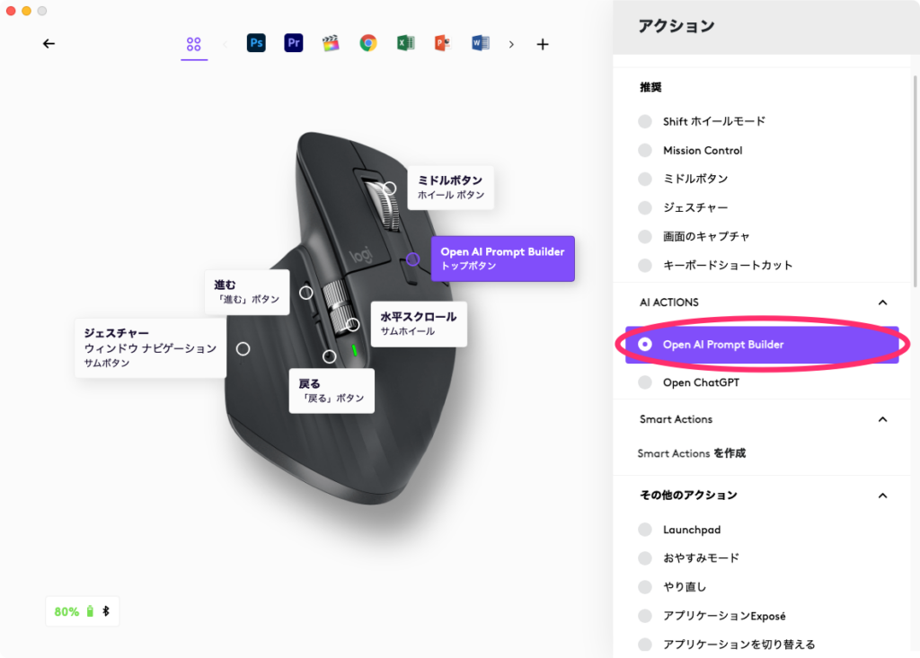The height and width of the screenshot is (658, 920).
Task: Select the forward button hotspot on mouse
Action: coord(306,292)
